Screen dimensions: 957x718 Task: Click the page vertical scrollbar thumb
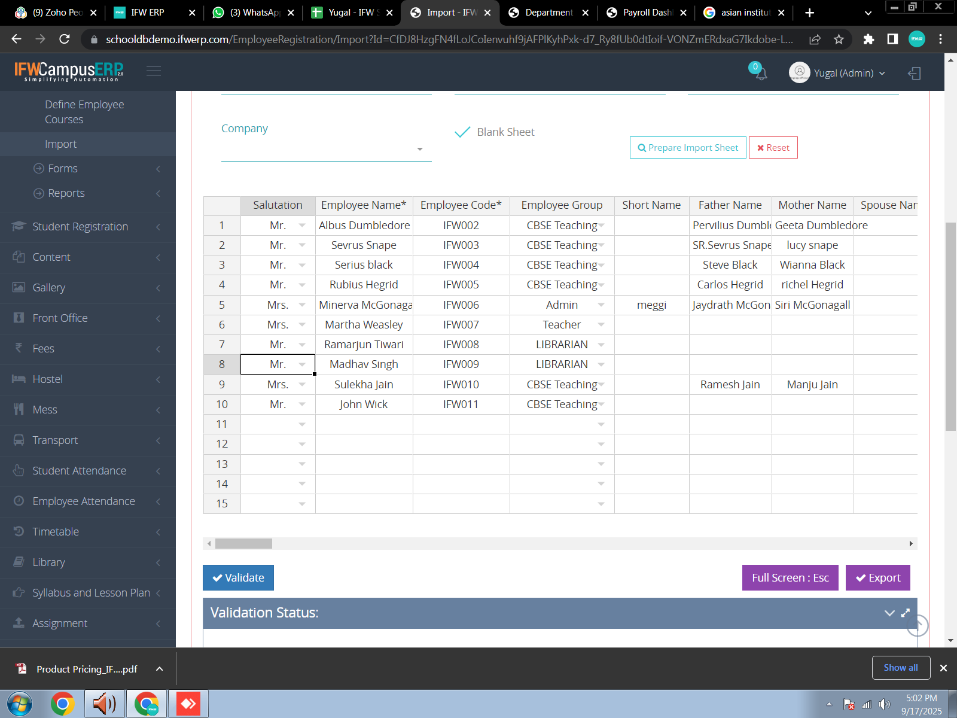(x=950, y=326)
